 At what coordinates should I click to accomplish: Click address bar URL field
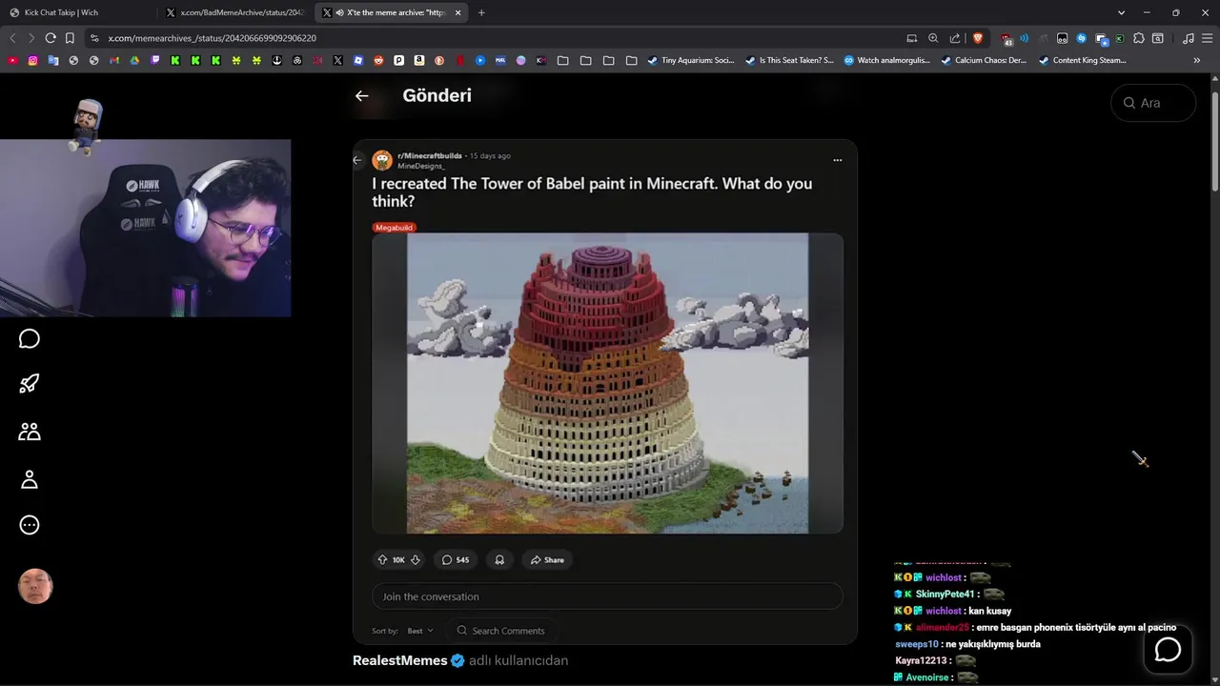point(496,38)
